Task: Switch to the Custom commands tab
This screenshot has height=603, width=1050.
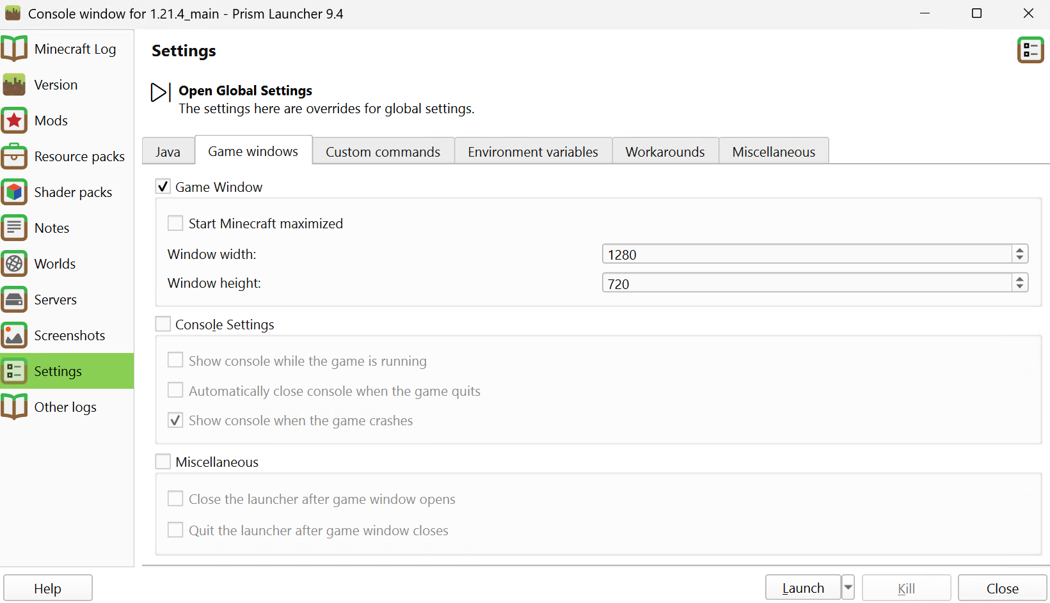Action: 383,152
